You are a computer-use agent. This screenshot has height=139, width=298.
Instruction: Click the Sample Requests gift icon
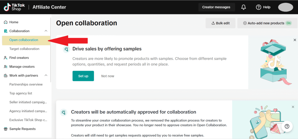(x=6, y=129)
